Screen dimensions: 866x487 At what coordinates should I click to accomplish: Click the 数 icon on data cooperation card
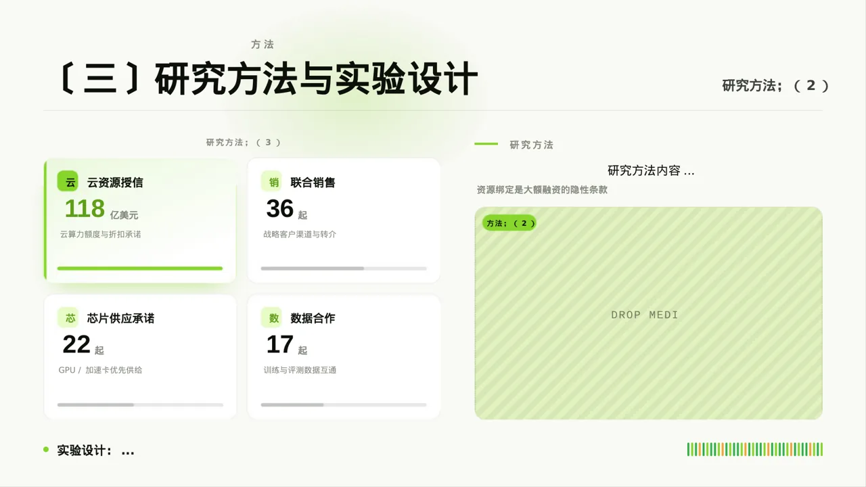pyautogui.click(x=272, y=318)
